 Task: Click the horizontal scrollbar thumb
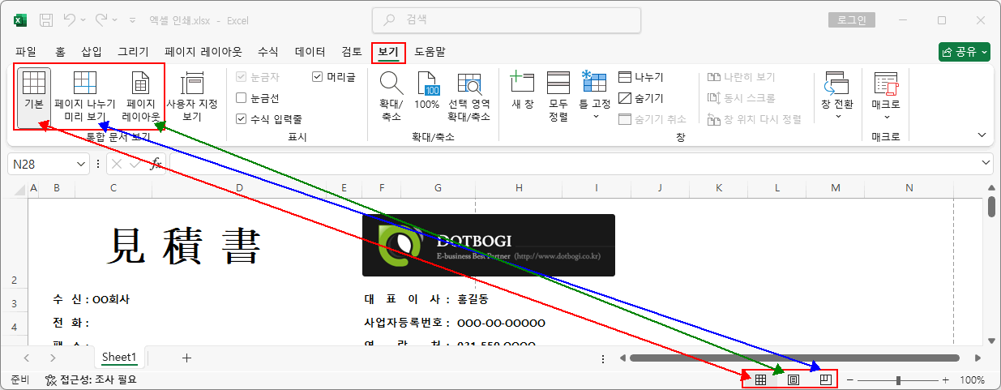point(794,358)
